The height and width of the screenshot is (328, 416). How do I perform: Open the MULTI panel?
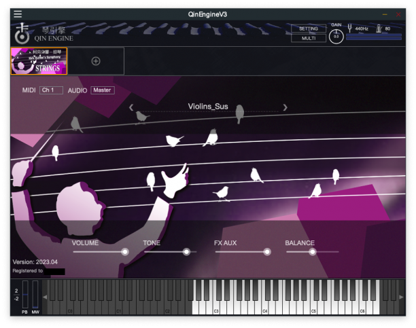pyautogui.click(x=309, y=38)
